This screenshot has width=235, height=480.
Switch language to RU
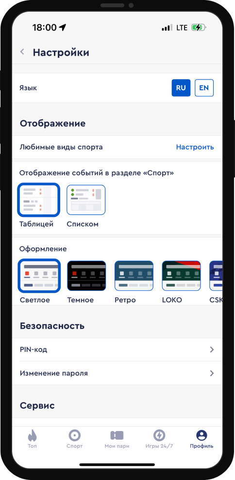pyautogui.click(x=181, y=88)
